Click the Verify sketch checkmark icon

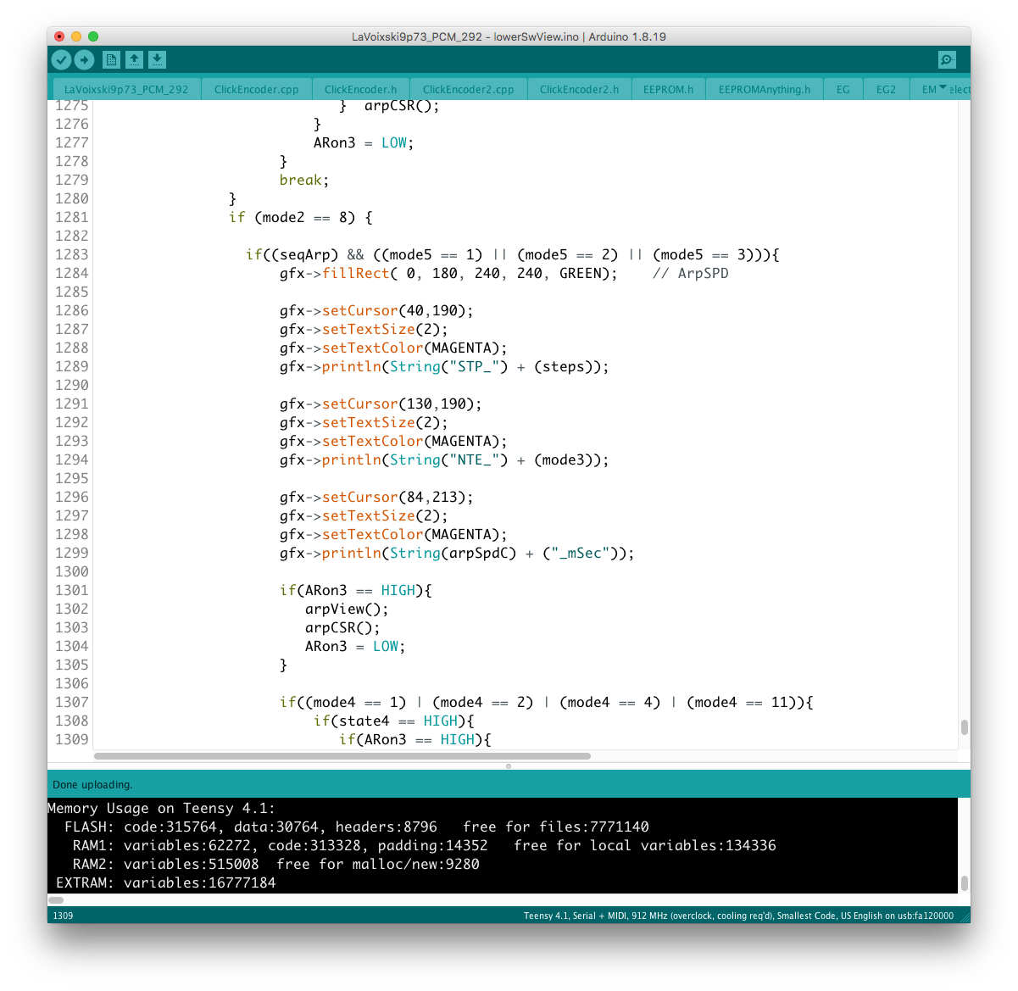coord(61,59)
